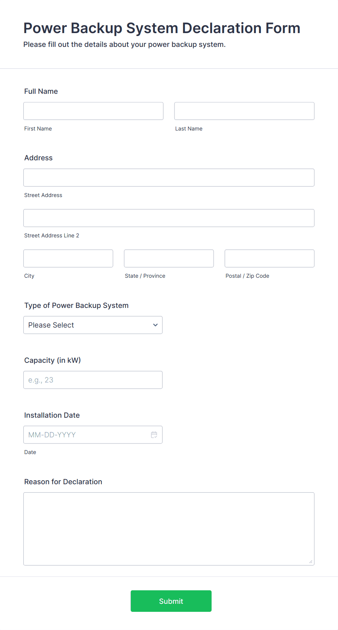Click the First Name input field
Image resolution: width=338 pixels, height=630 pixels.
click(x=93, y=111)
